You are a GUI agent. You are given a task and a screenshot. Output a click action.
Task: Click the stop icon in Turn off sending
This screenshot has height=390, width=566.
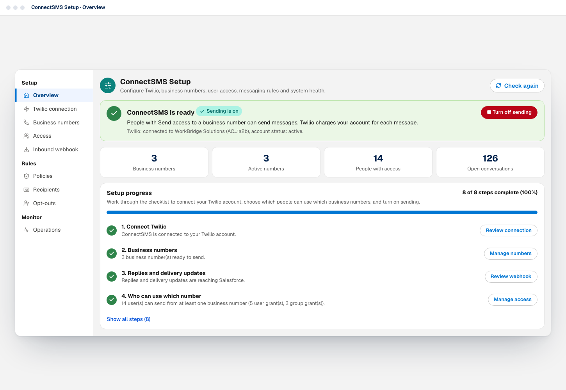click(x=489, y=112)
